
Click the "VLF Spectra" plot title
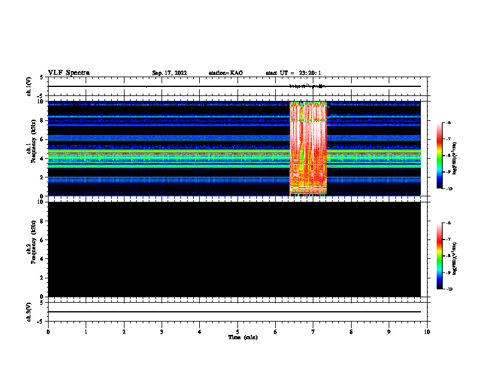click(x=69, y=73)
